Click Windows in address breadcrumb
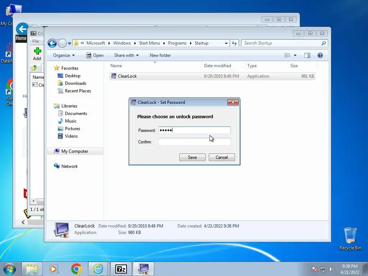The height and width of the screenshot is (276, 368). [122, 43]
